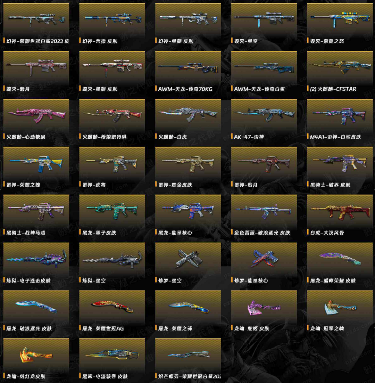Screen dimensions: 375x383
Task: Select the golden 雷神-耀金皮肤 rifle
Action: pyautogui.click(x=188, y=167)
